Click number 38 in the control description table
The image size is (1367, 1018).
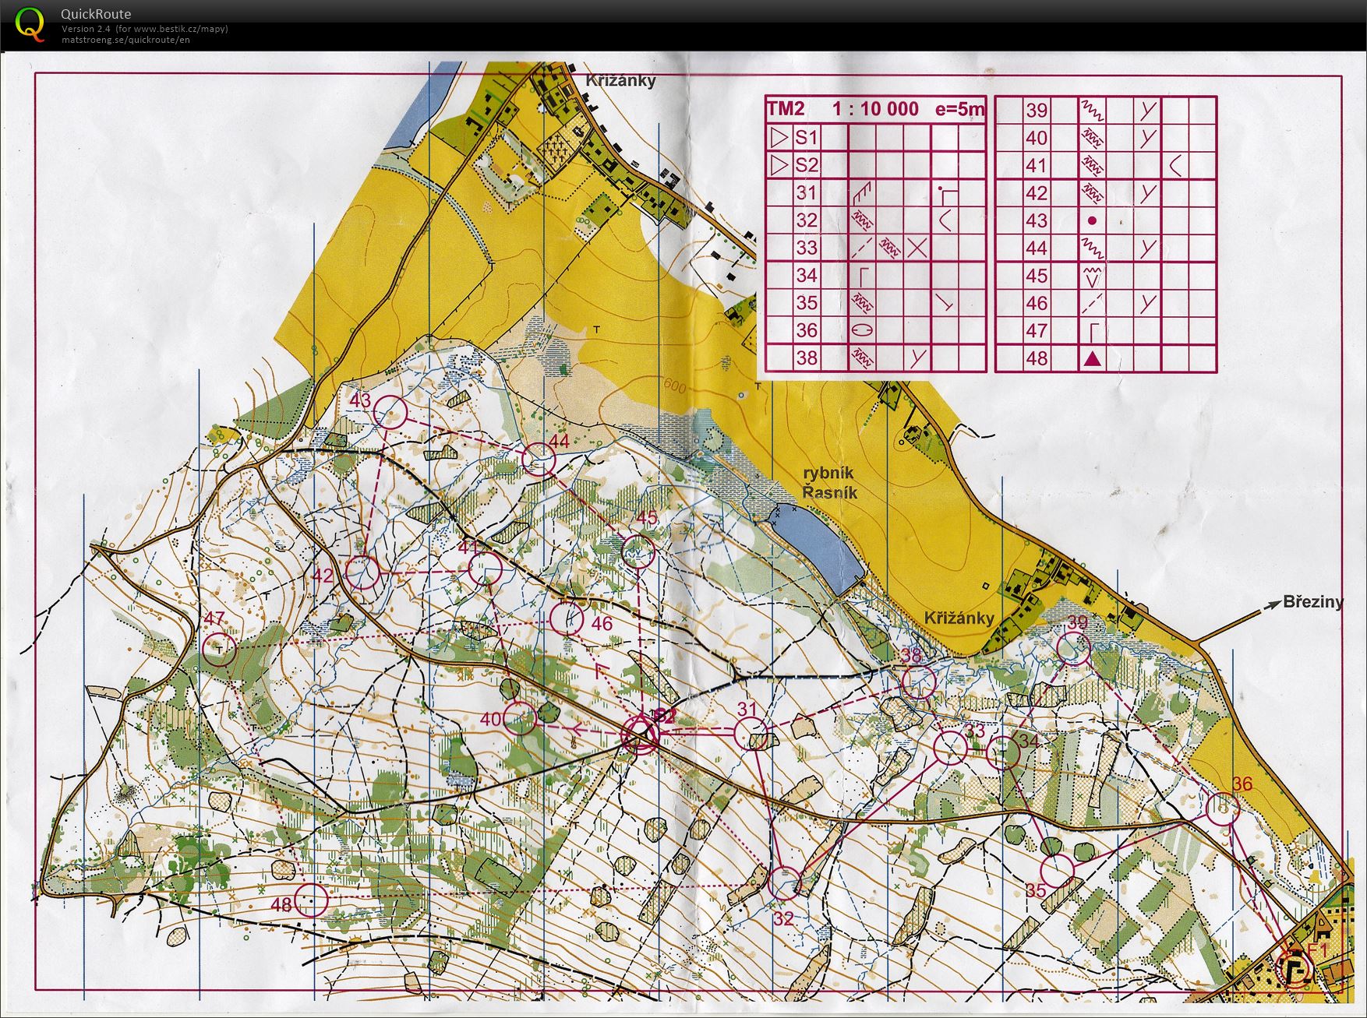point(807,358)
